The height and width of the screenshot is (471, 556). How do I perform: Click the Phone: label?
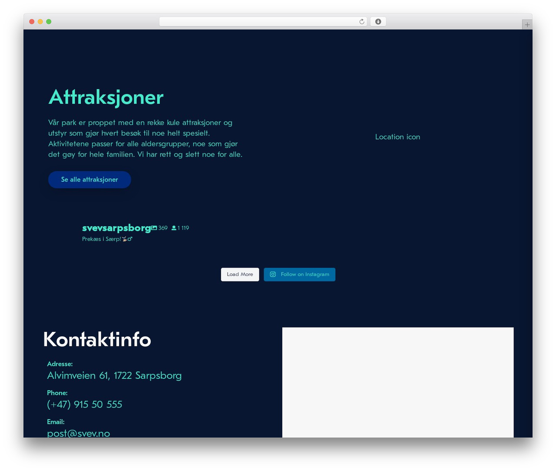click(x=57, y=393)
